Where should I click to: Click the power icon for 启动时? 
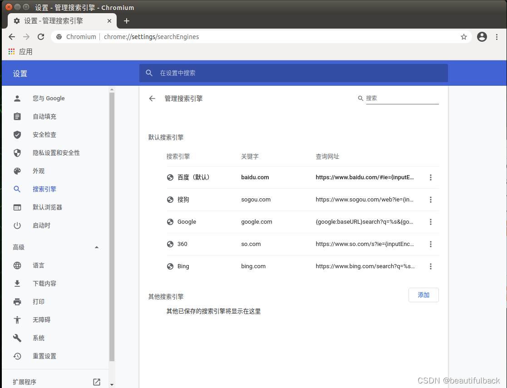[17, 226]
